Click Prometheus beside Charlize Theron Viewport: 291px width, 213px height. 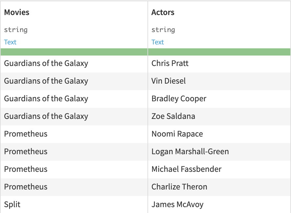pos(26,187)
